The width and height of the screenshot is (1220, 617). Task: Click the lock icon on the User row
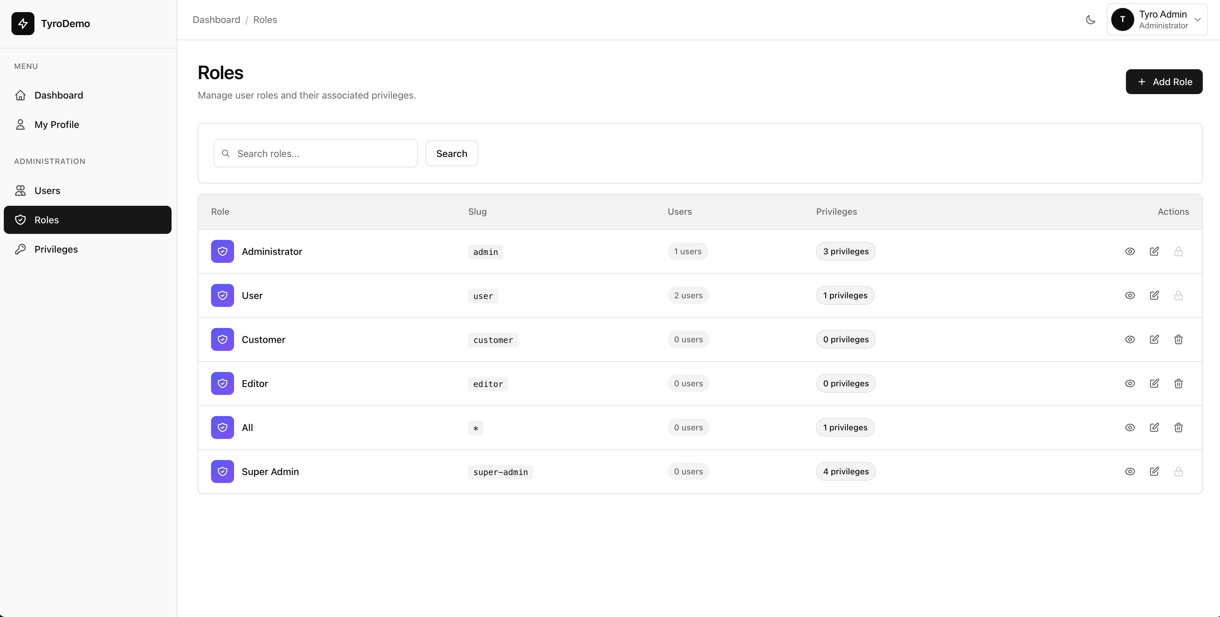(x=1179, y=295)
